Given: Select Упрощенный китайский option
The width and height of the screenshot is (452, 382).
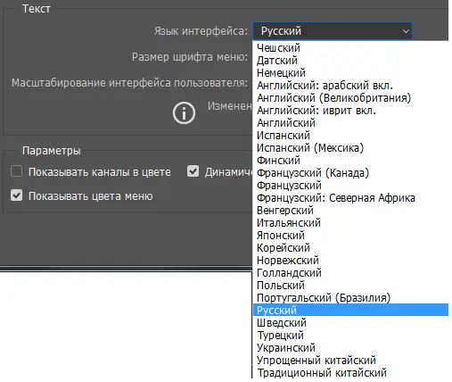Looking at the screenshot, I should [350, 361].
